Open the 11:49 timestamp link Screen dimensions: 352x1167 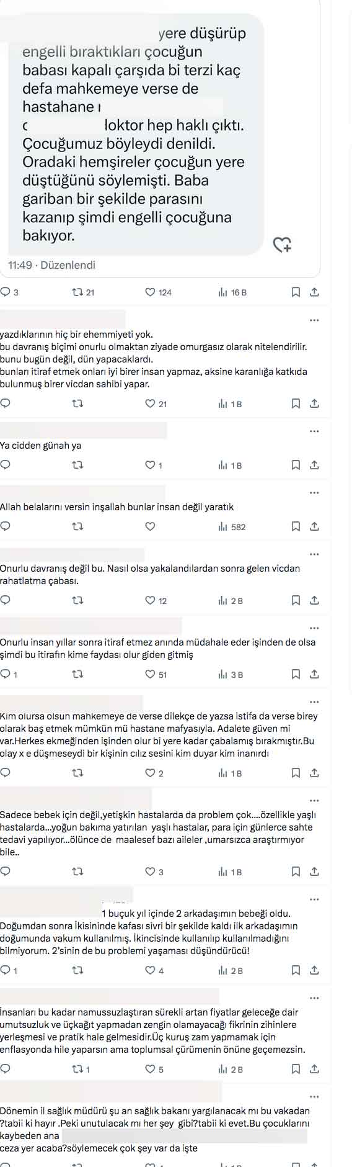point(20,265)
